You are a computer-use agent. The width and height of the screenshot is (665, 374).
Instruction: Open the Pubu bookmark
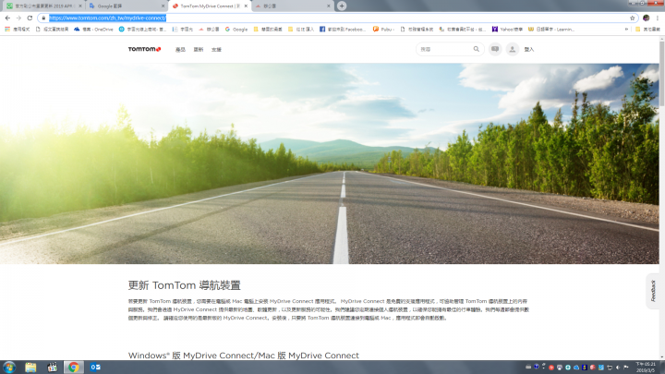tap(384, 30)
